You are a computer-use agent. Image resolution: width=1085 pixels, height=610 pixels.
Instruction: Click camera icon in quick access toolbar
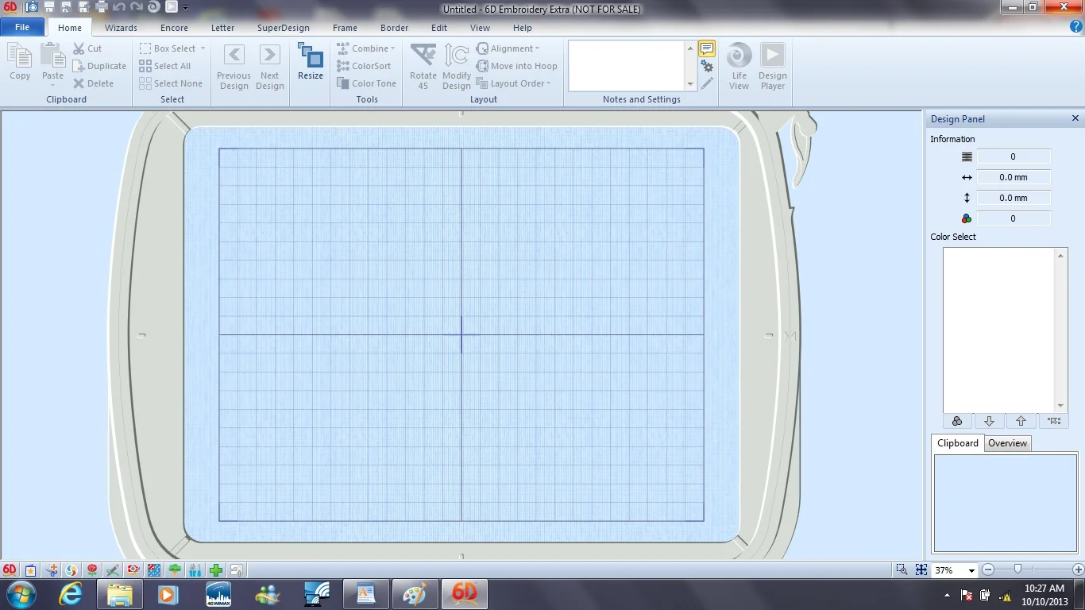click(31, 7)
